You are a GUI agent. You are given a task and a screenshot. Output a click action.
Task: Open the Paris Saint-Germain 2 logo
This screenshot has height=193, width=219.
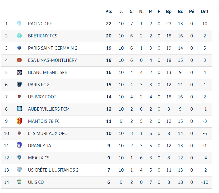[19, 48]
